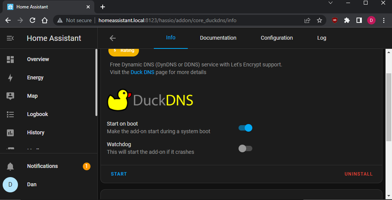Open Overview in sidebar
This screenshot has width=392, height=200.
[38, 59]
